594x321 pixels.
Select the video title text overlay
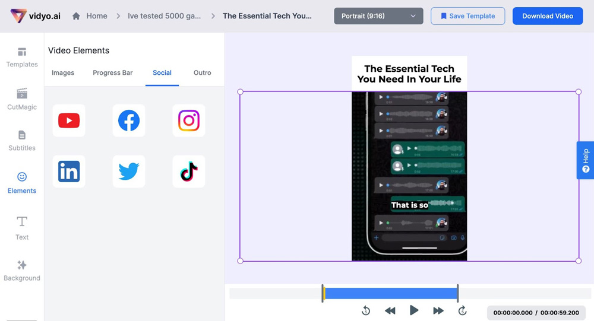[409, 74]
